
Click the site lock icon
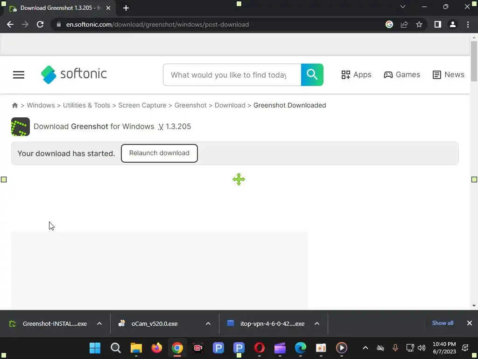point(58,24)
